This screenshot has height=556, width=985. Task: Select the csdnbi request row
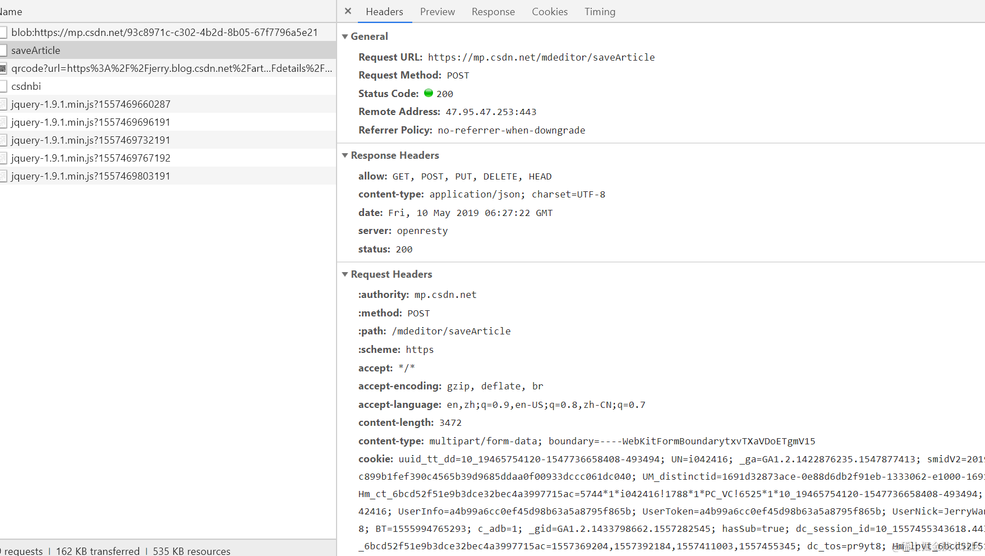pyautogui.click(x=26, y=86)
